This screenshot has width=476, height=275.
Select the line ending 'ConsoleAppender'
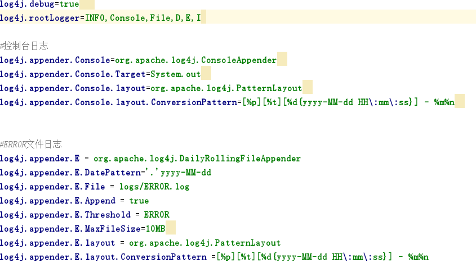pos(139,60)
